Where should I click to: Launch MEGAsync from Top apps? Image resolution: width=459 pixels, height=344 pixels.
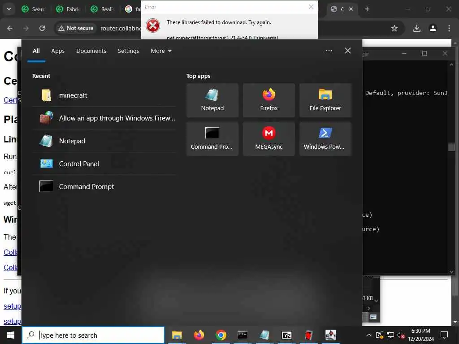tap(269, 139)
